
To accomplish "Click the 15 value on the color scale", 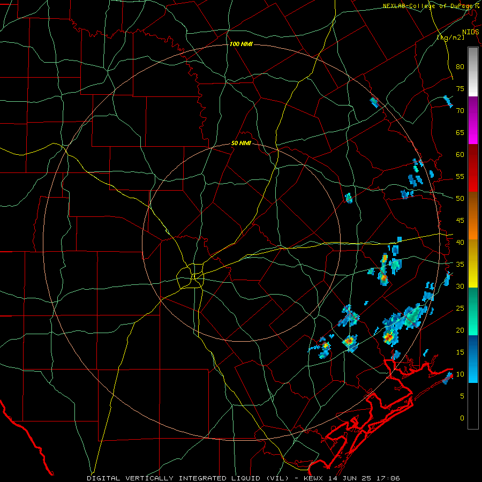I will pos(460,352).
